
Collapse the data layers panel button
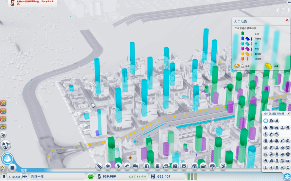coord(287,176)
